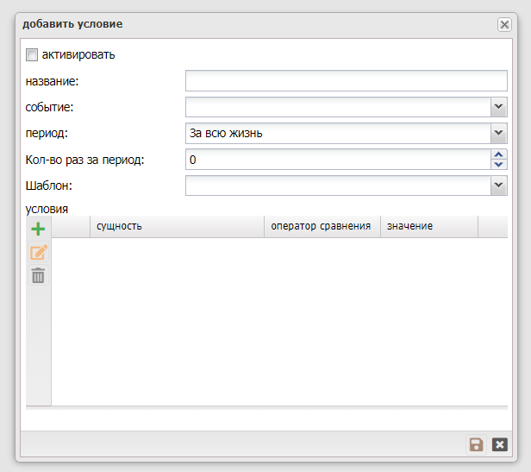Screen dimensions: 531x472
Task: Click the значение column header
Action: coord(428,226)
